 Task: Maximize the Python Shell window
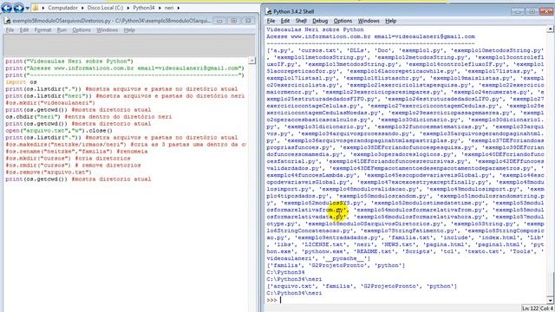[532, 11]
